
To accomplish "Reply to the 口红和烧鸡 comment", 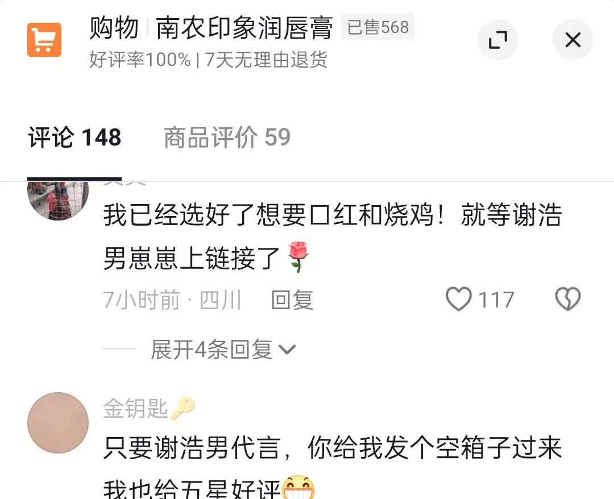I will coord(293,300).
